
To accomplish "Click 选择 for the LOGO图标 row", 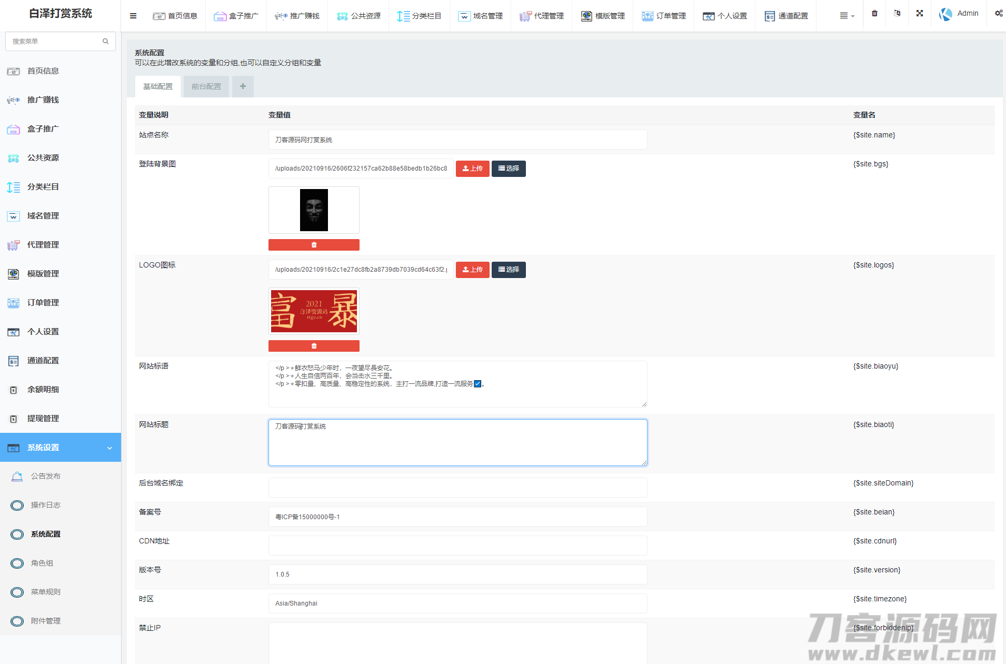I will pyautogui.click(x=509, y=270).
